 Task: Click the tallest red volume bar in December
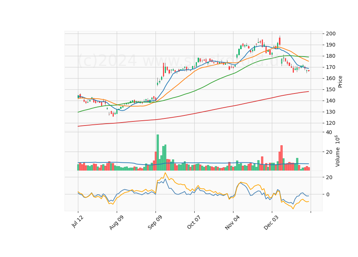point(282,158)
